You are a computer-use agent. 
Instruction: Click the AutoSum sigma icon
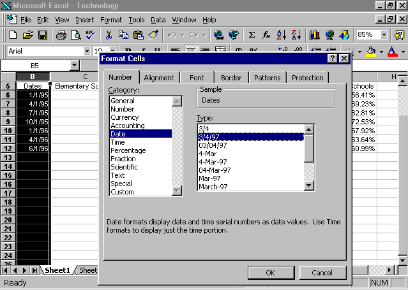click(x=252, y=35)
